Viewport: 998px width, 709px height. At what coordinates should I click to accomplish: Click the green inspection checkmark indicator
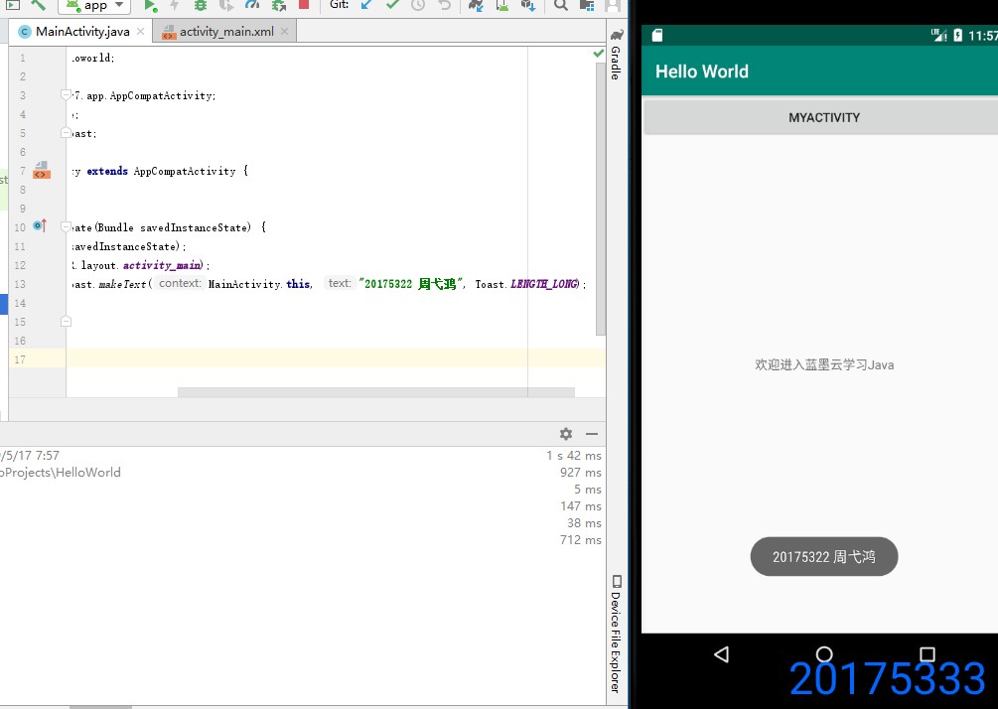pos(598,54)
